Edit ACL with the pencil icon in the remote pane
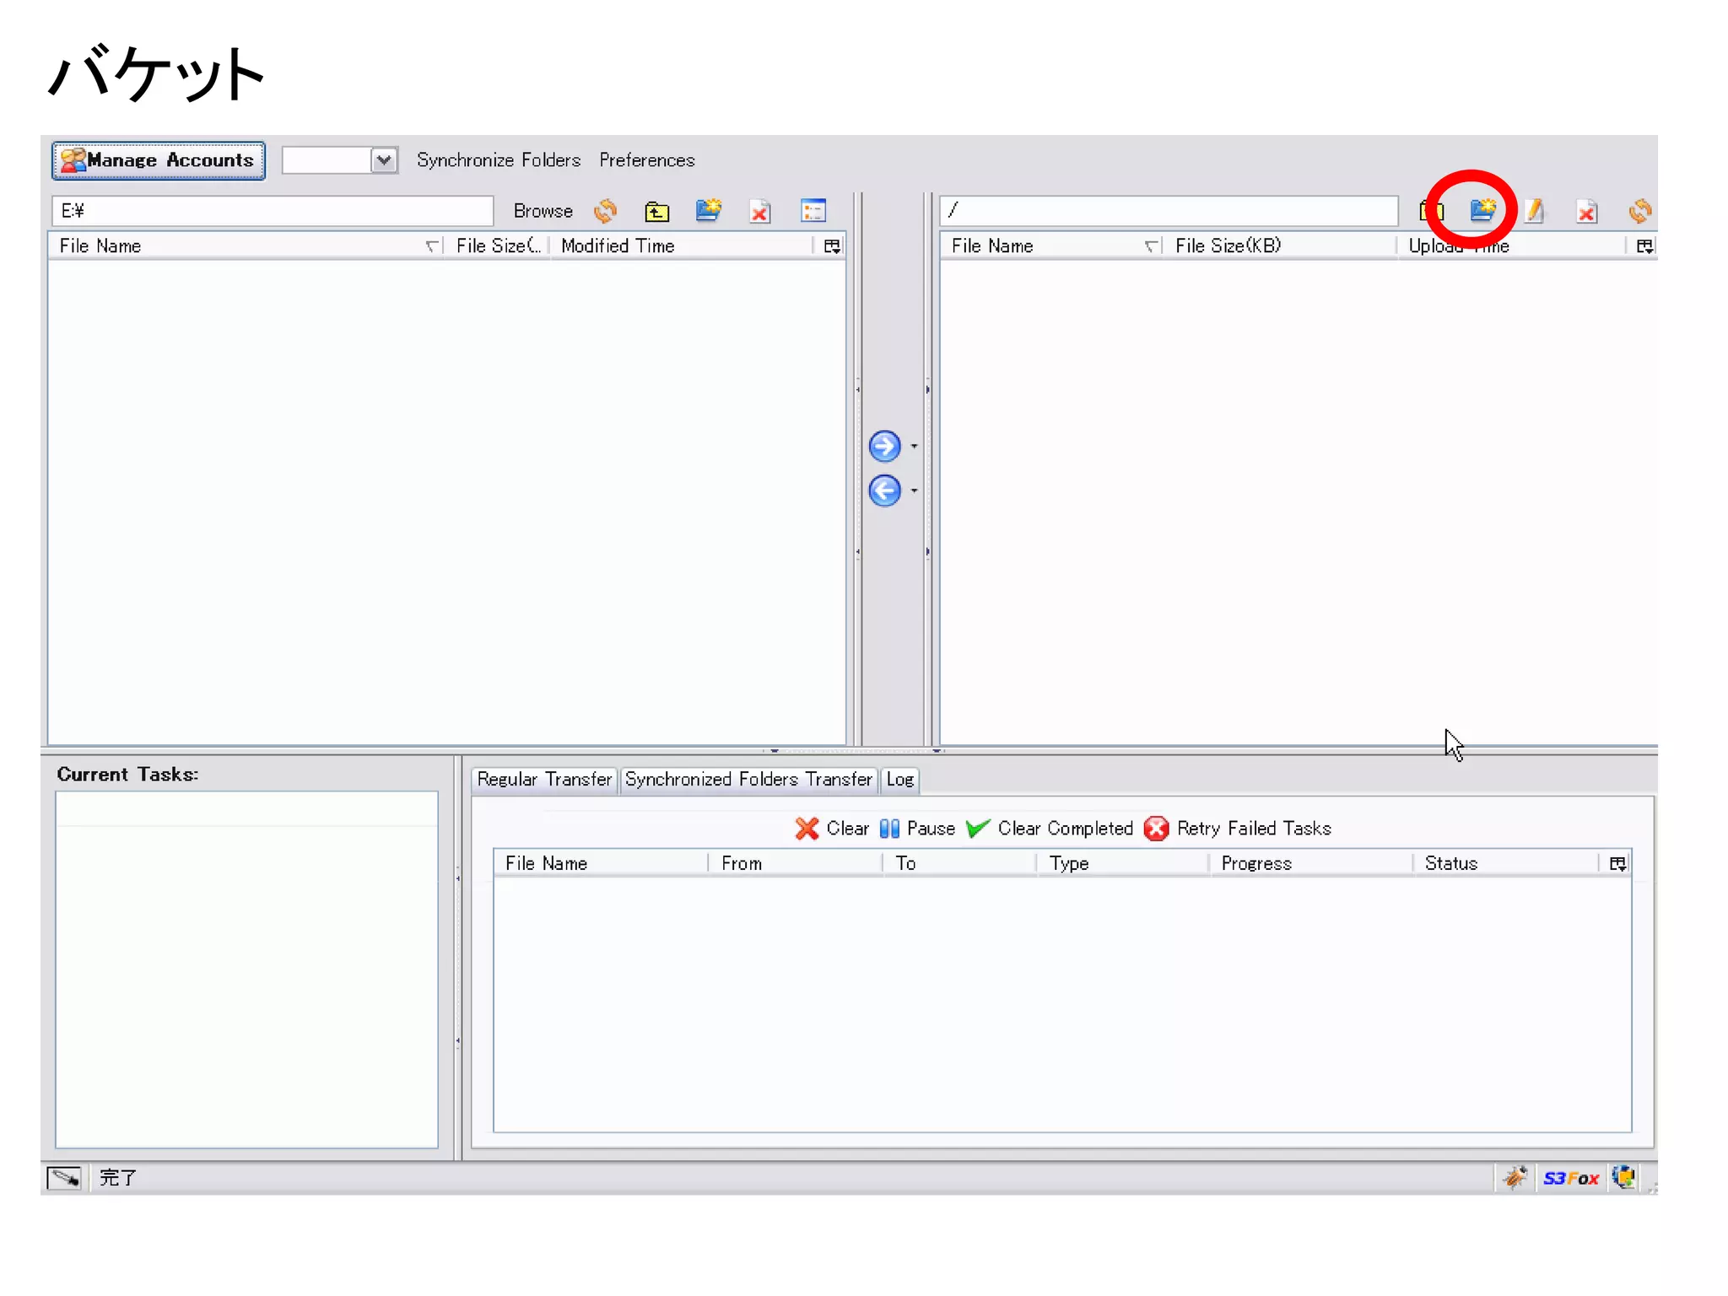This screenshot has height=1296, width=1728. tap(1535, 211)
